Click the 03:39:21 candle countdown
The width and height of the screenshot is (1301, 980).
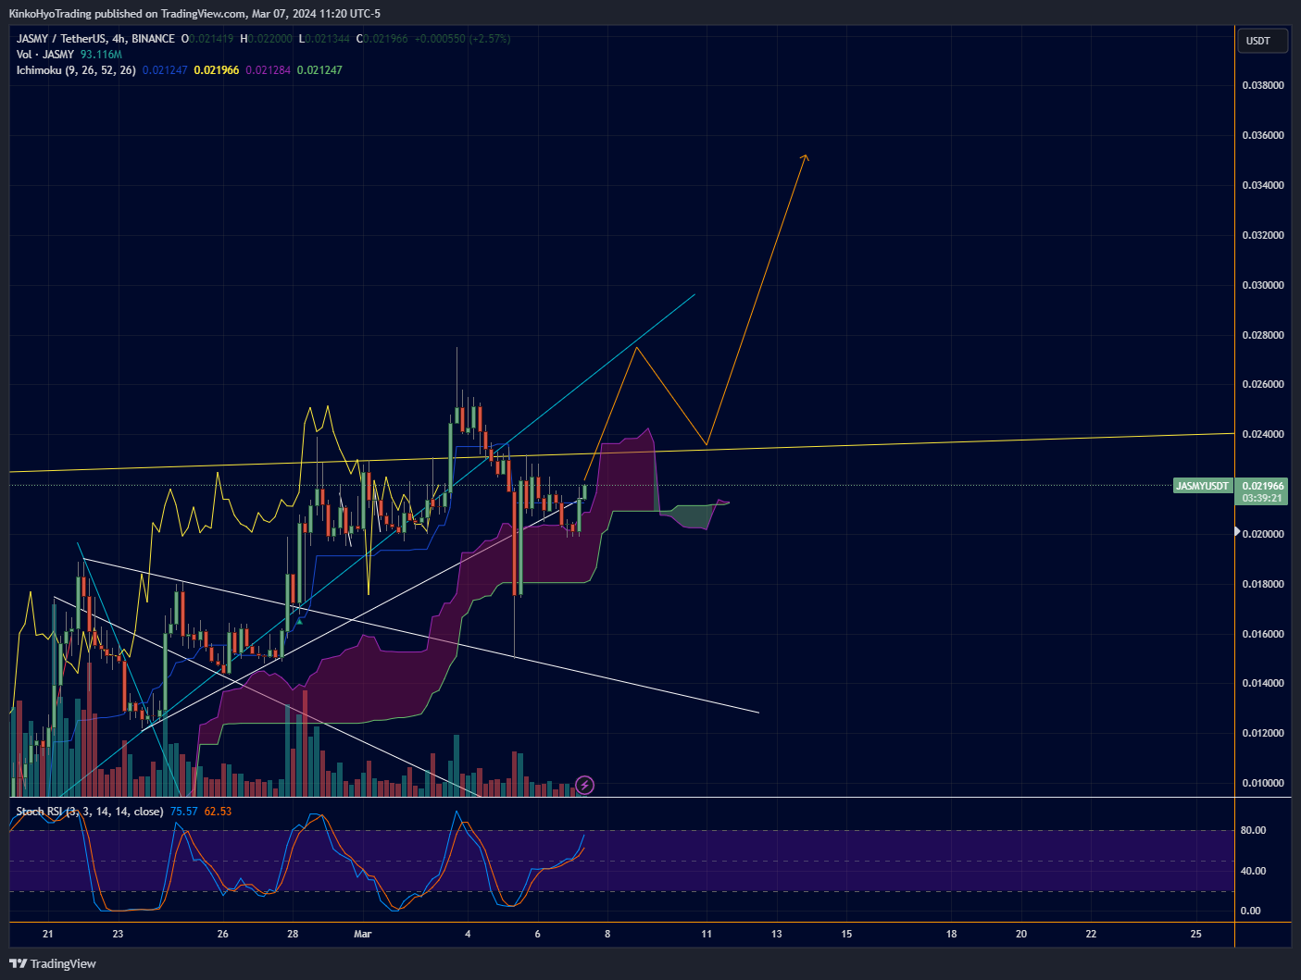coord(1263,498)
